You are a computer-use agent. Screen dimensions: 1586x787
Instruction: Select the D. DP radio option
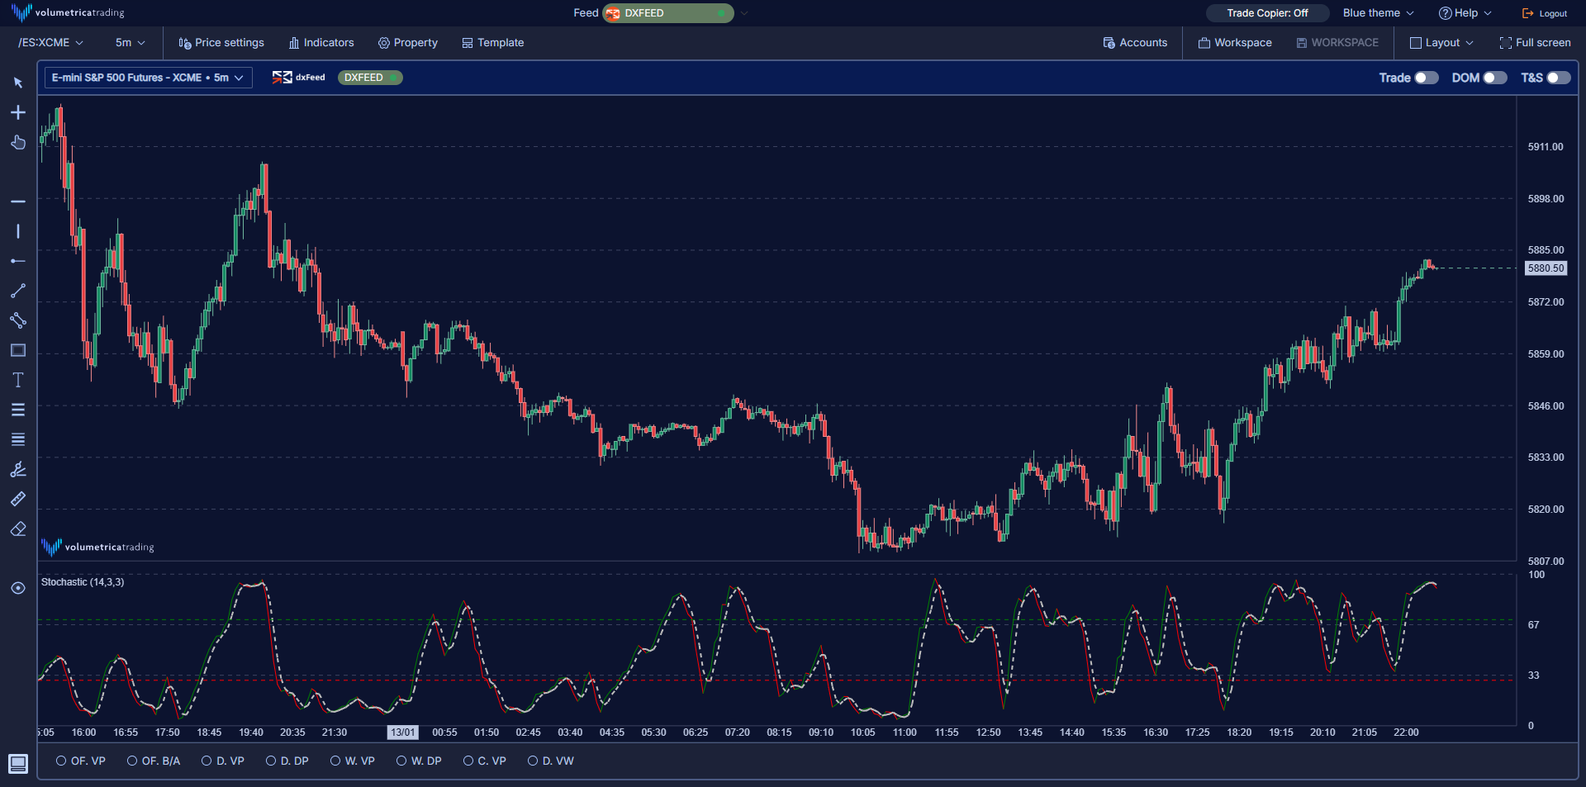click(271, 761)
